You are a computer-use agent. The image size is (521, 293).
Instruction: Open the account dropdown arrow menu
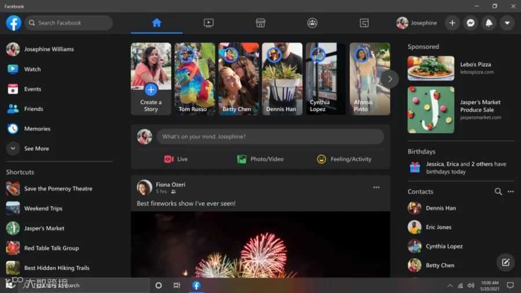pos(507,23)
